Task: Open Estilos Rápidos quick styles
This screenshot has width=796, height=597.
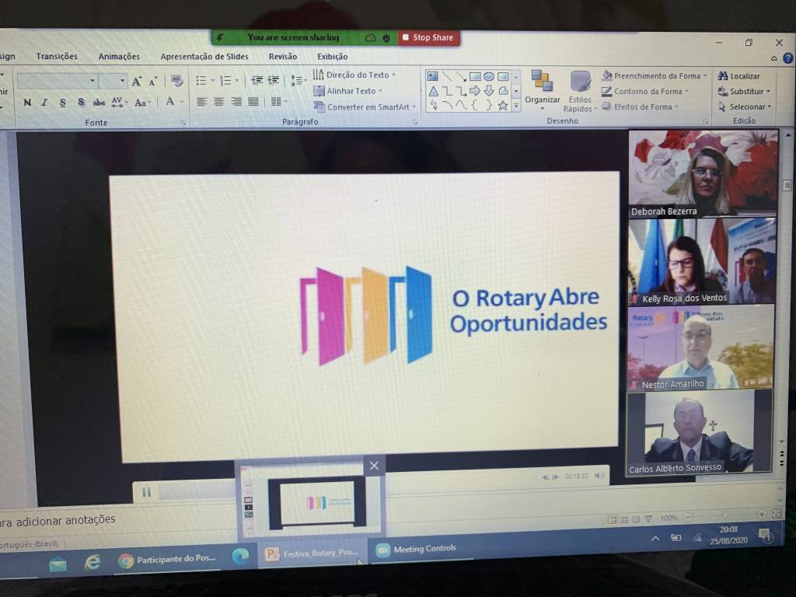Action: coord(580,89)
